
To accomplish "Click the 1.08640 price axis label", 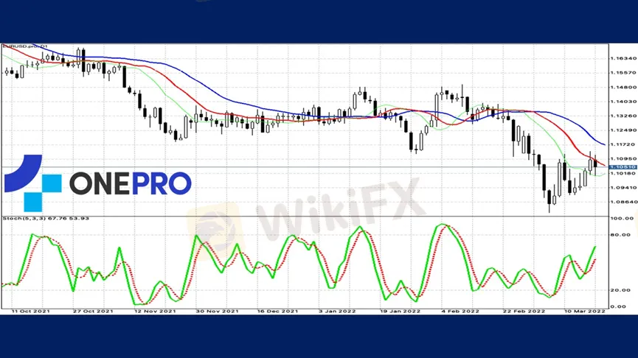I will 623,202.
